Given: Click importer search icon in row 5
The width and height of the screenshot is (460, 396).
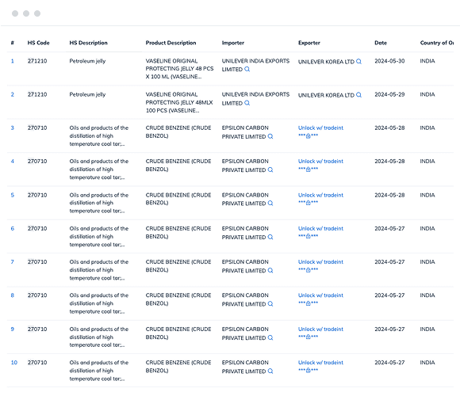Looking at the screenshot, I should coord(270,203).
